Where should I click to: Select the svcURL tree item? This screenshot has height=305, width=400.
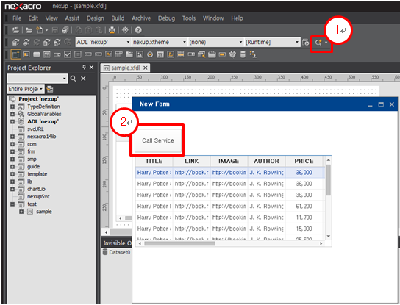coord(35,129)
